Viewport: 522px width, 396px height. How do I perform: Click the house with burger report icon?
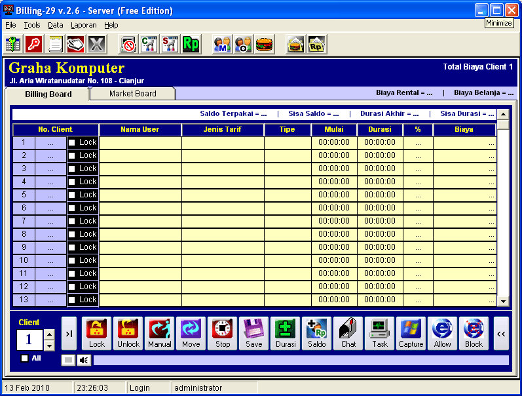(295, 44)
